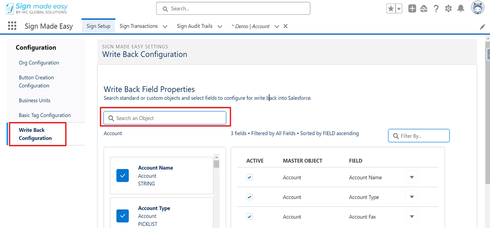
Task: Click the Sign made easy logo
Action: [37, 9]
